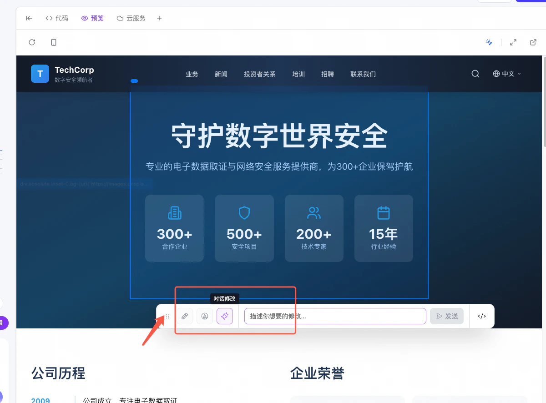Open the 培训 nav link

[298, 74]
